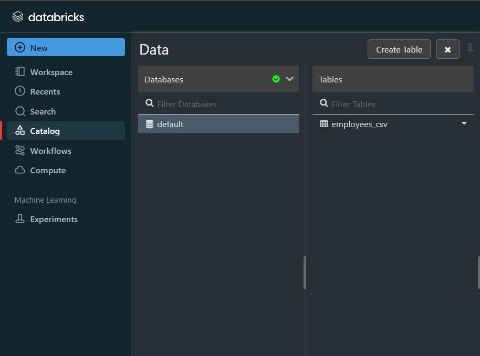Click the Workflows icon
480x356 pixels.
tap(20, 150)
